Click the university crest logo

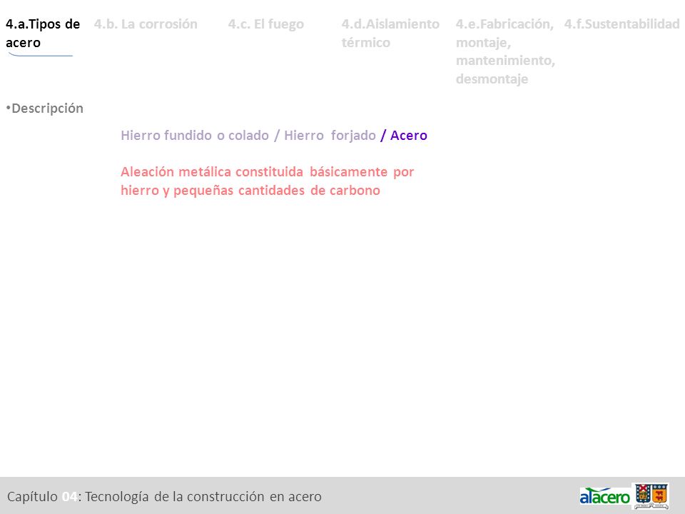[x=651, y=496]
